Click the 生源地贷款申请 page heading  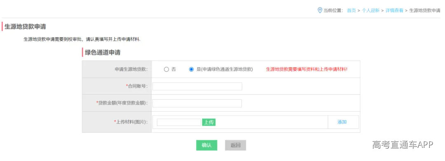(x=25, y=27)
